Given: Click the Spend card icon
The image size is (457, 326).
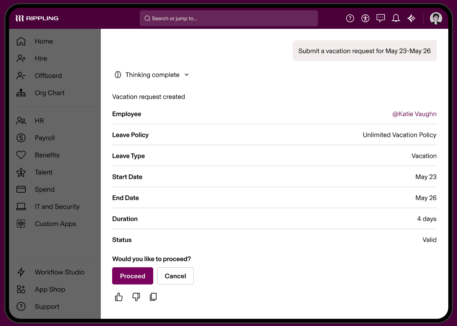Looking at the screenshot, I should tap(21, 189).
